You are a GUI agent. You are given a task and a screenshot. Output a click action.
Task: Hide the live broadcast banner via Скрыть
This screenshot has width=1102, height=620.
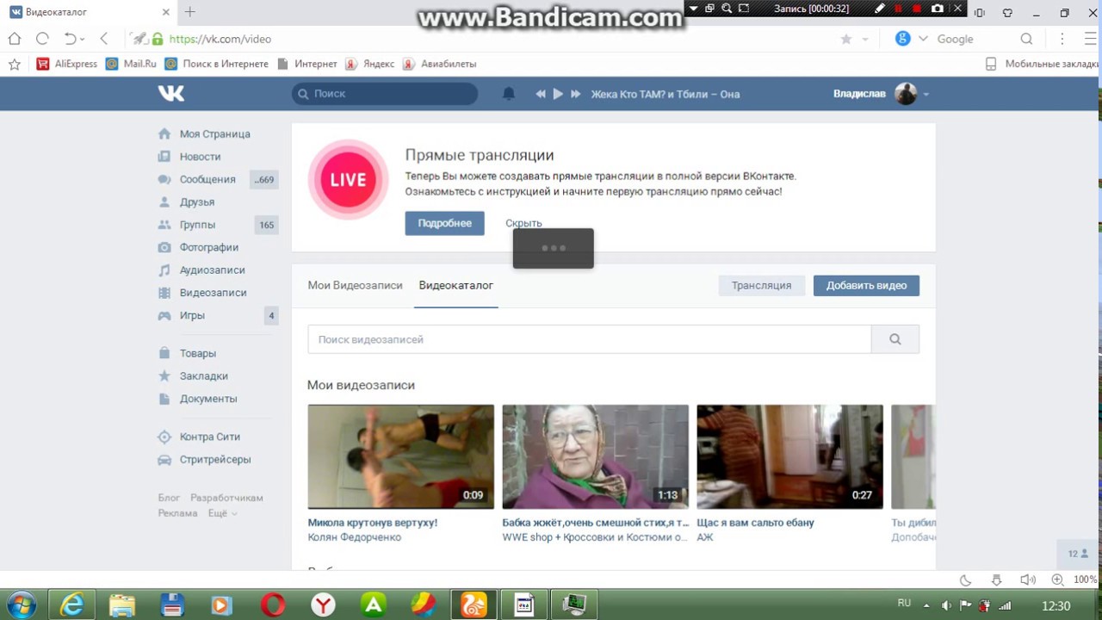tap(523, 223)
